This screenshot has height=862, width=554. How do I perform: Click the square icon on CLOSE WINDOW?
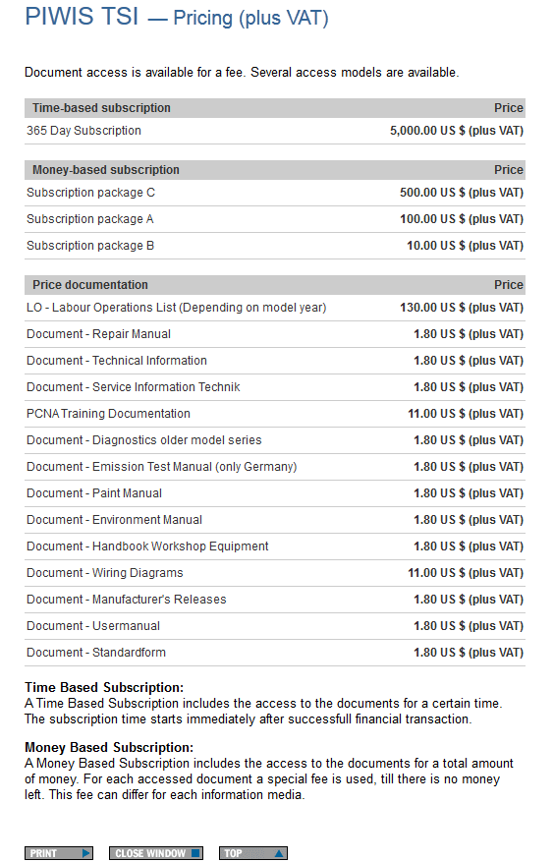coord(195,853)
